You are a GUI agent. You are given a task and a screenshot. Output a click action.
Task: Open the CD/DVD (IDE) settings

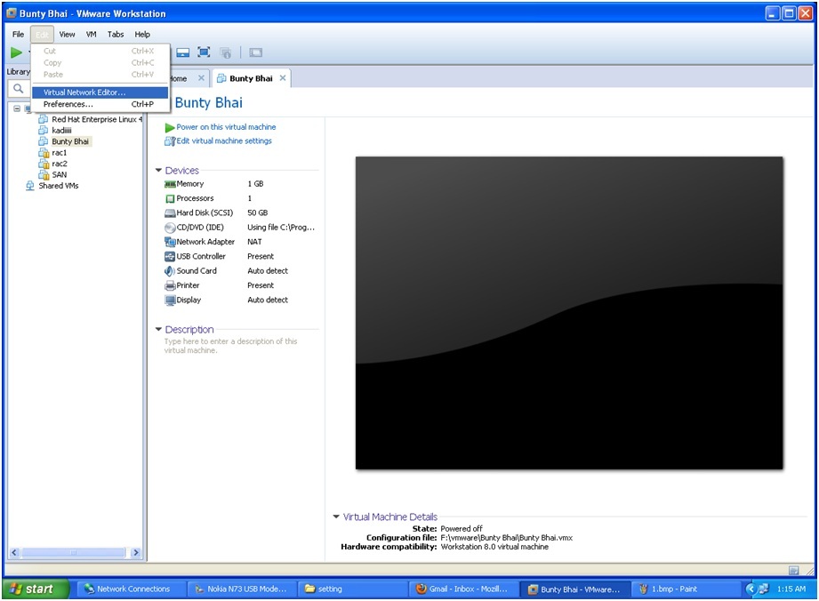pos(197,227)
